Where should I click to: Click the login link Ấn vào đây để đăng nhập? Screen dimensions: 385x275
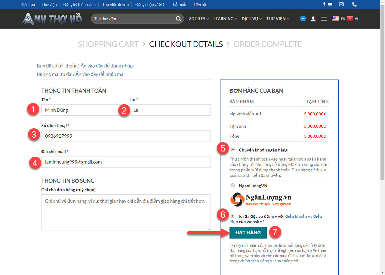pos(106,66)
